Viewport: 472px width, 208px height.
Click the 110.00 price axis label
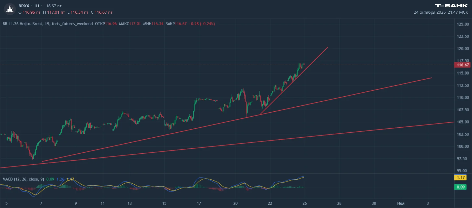point(463,97)
